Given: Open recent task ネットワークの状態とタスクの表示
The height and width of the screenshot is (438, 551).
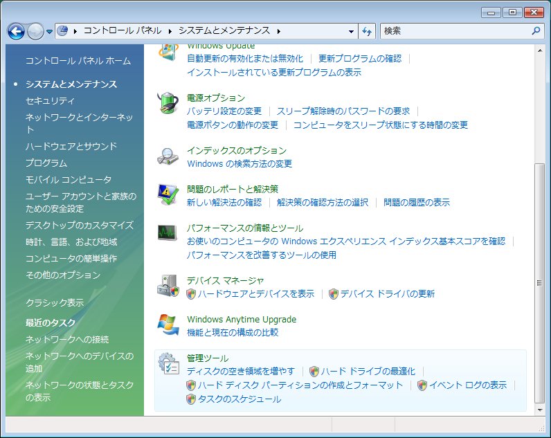Looking at the screenshot, I should tap(80, 391).
